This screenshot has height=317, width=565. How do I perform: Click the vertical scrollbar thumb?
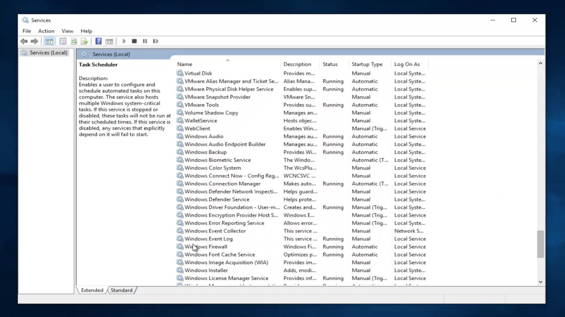540,244
